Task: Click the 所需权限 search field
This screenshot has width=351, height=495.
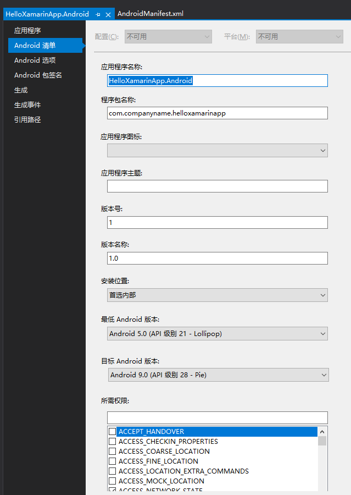Action: 218,417
